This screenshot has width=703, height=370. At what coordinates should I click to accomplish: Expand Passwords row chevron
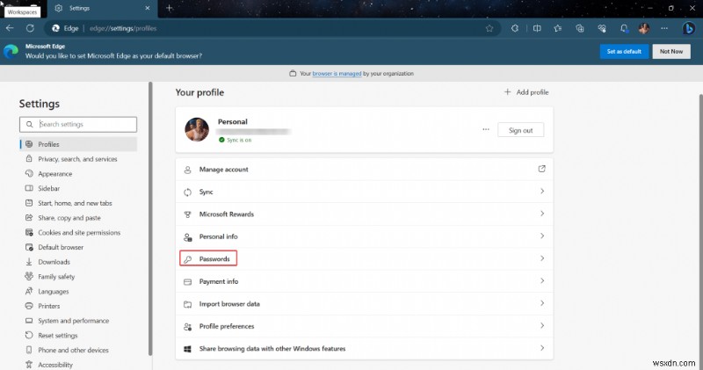tap(542, 258)
